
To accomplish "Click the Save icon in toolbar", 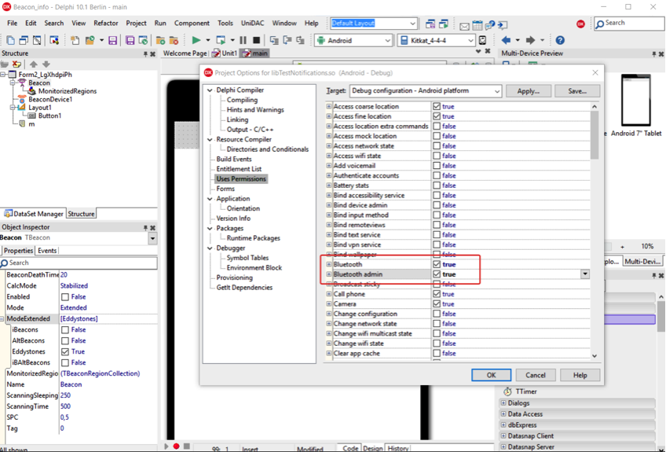I will point(112,40).
